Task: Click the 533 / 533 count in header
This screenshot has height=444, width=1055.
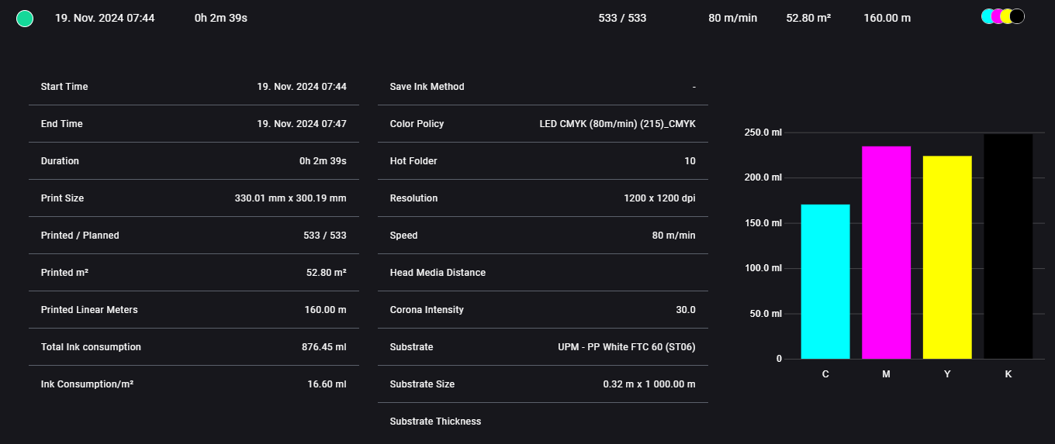Action: tap(622, 18)
